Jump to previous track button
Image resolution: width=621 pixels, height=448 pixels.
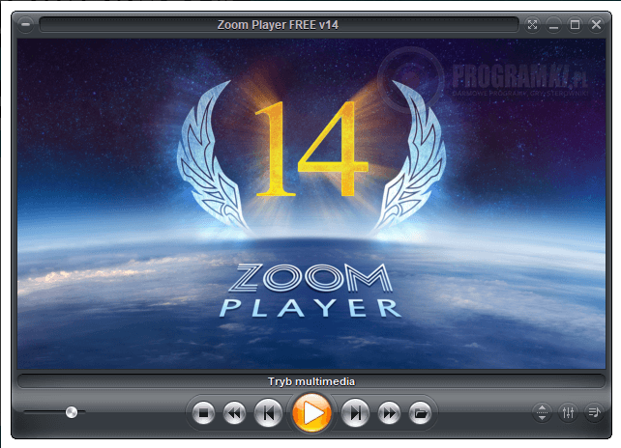coord(268,413)
